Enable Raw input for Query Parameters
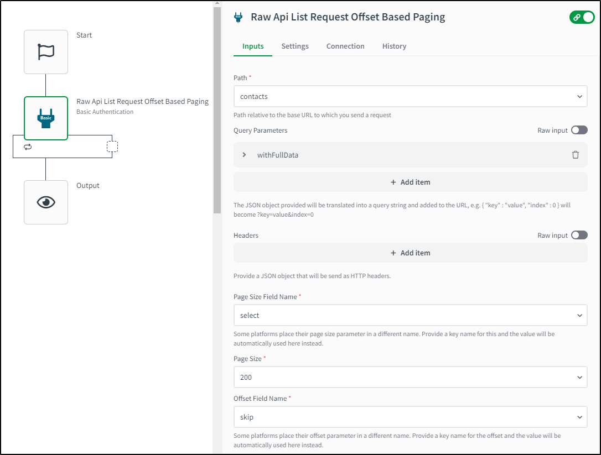The image size is (601, 455). coord(579,130)
